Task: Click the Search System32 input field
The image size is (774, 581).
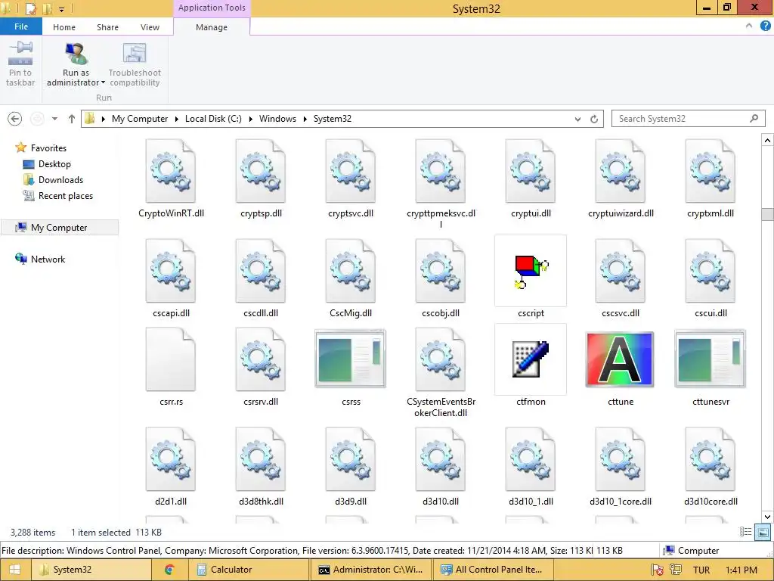Action: [688, 119]
